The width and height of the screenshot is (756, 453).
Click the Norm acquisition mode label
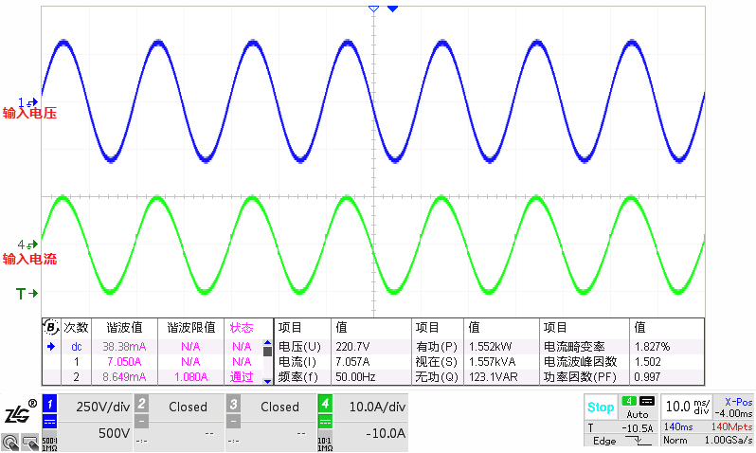click(x=675, y=440)
